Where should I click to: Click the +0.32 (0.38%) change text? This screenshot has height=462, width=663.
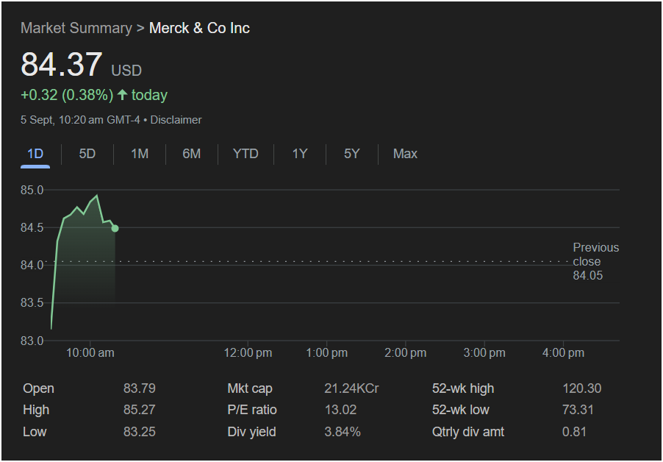(x=67, y=95)
